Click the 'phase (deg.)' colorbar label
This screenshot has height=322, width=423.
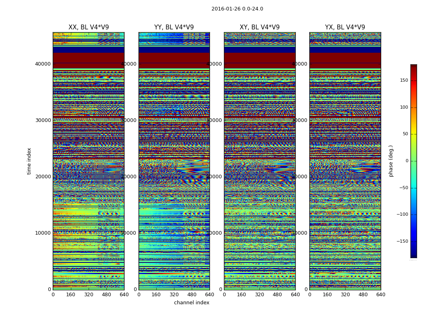coord(391,161)
